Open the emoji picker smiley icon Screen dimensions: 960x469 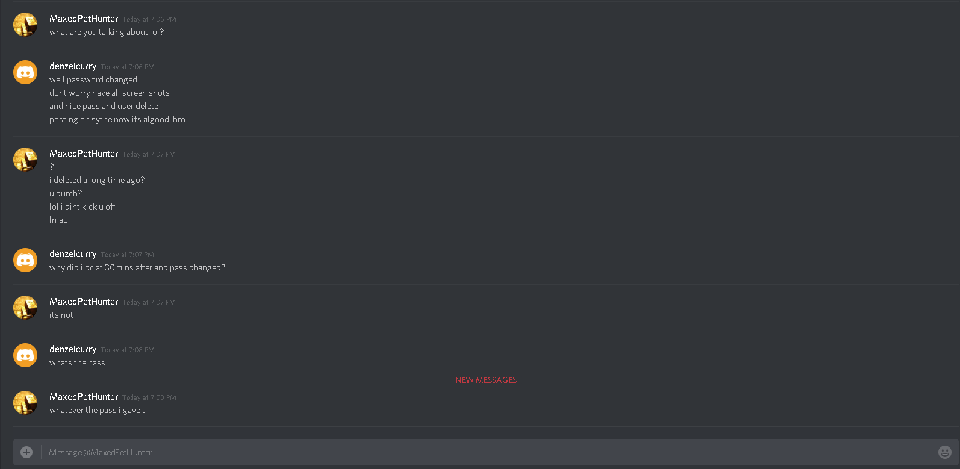(x=945, y=452)
